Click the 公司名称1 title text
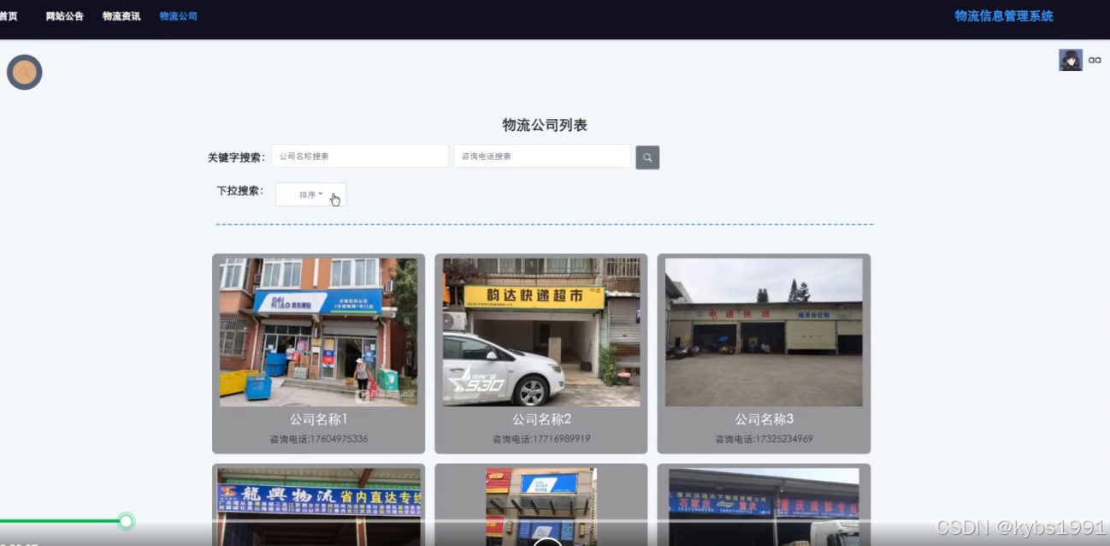 pyautogui.click(x=318, y=419)
